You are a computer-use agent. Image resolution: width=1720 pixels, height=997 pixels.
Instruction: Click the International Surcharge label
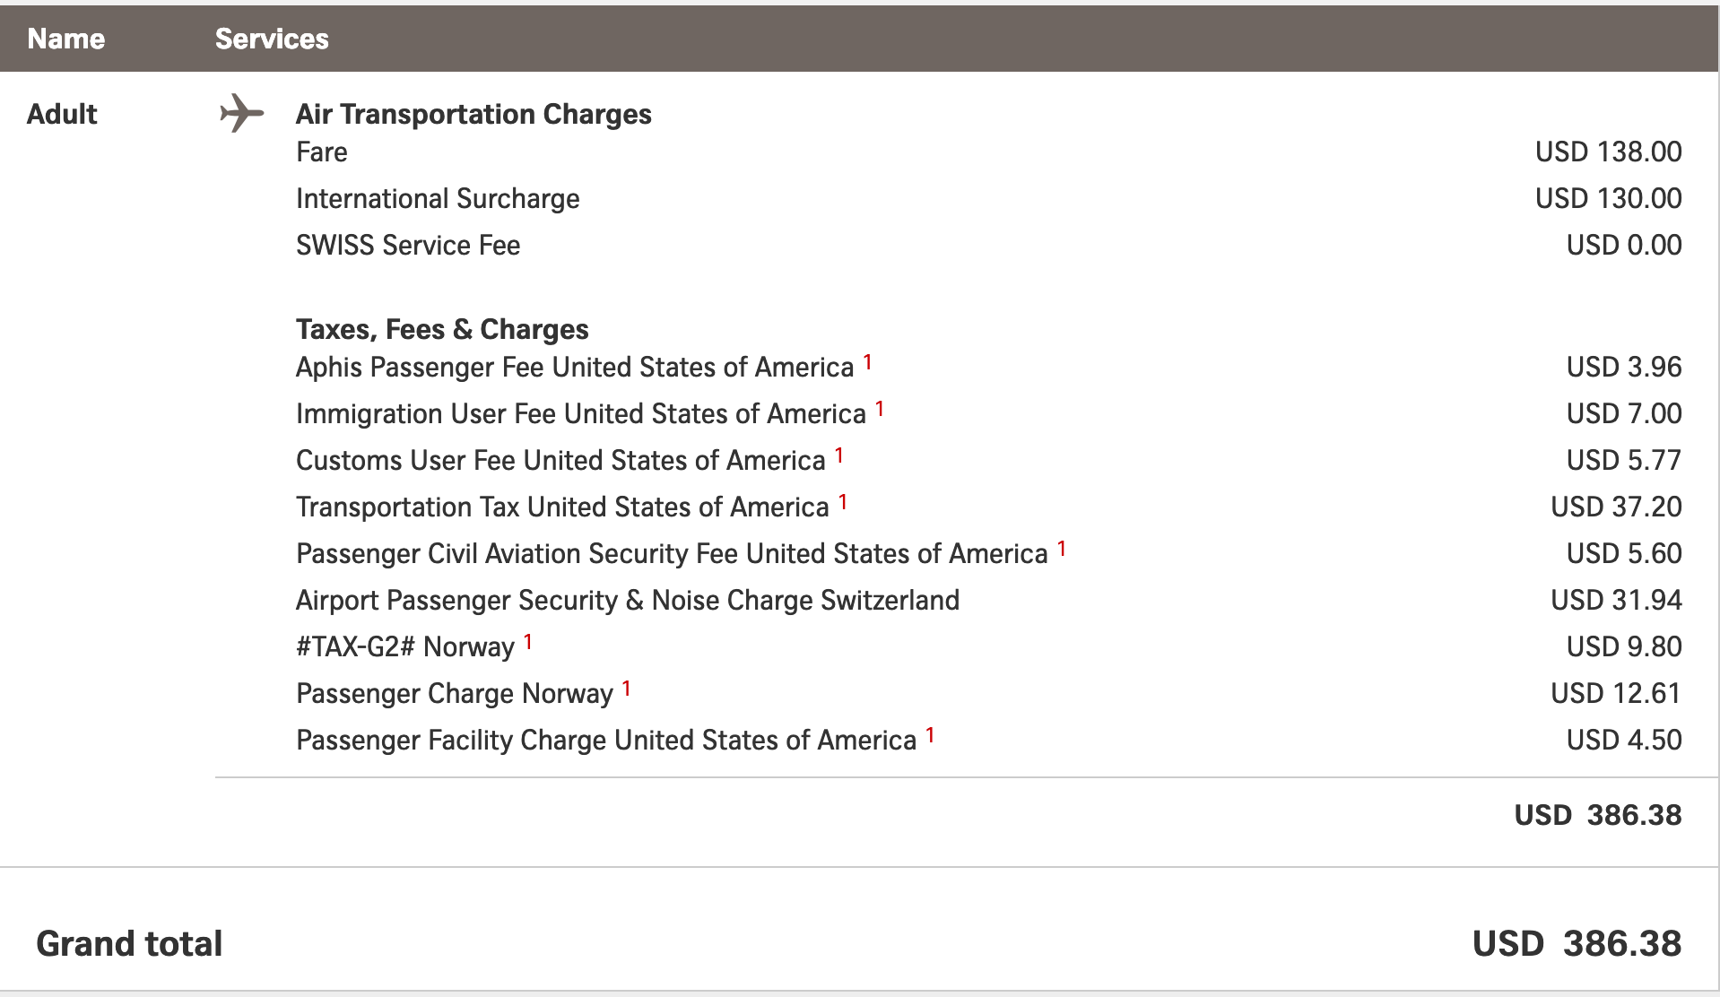tap(438, 198)
